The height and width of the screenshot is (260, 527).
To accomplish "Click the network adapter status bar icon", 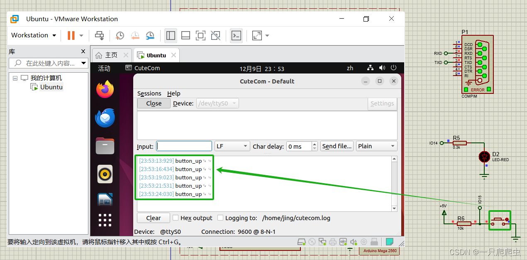I will 322,241.
